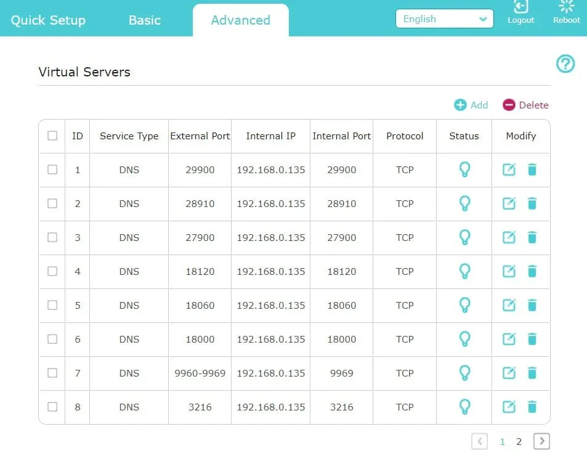Switch to the Basic tab
Image resolution: width=587 pixels, height=461 pixels.
[144, 20]
